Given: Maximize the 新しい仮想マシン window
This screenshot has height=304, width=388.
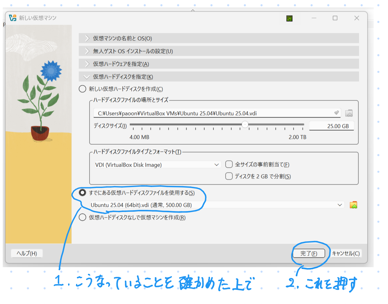Looking at the screenshot, I should pos(335,18).
